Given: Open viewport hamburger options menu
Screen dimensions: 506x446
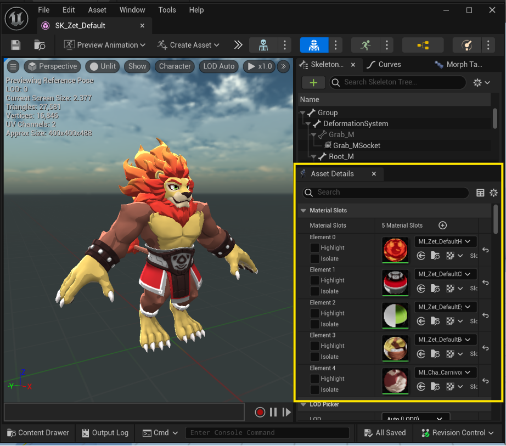Looking at the screenshot, I should (x=13, y=66).
